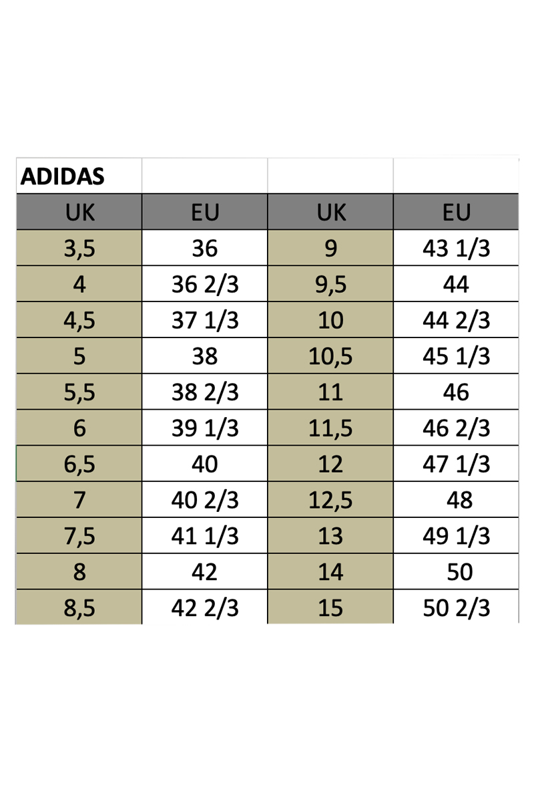This screenshot has width=534, height=802.
Task: Click the UK 15 size cell
Action: pos(330,608)
